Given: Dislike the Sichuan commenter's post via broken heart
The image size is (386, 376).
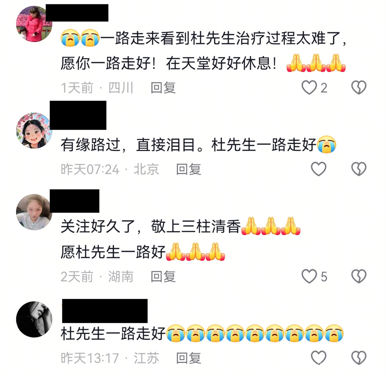Looking at the screenshot, I should [359, 88].
